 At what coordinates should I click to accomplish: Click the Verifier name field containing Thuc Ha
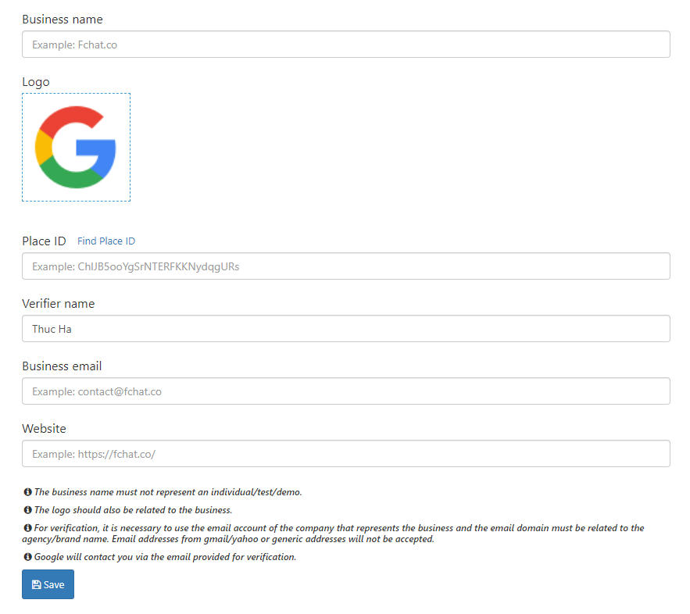(346, 329)
